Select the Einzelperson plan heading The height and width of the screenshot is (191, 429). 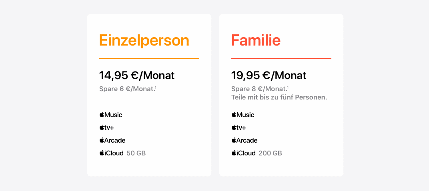pyautogui.click(x=144, y=41)
